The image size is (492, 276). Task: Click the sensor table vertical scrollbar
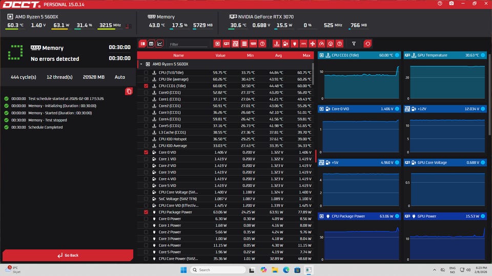pyautogui.click(x=313, y=74)
